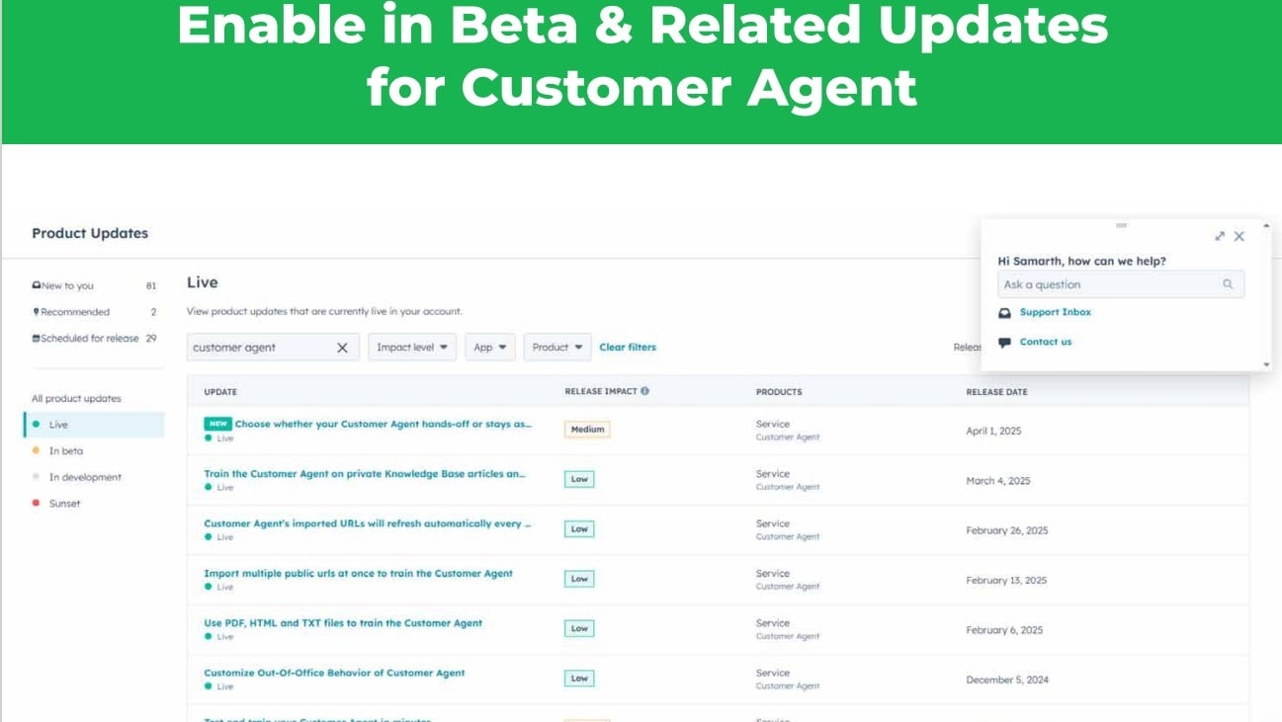Click the April 1, 2025 date
The image size is (1282, 722).
(x=993, y=431)
